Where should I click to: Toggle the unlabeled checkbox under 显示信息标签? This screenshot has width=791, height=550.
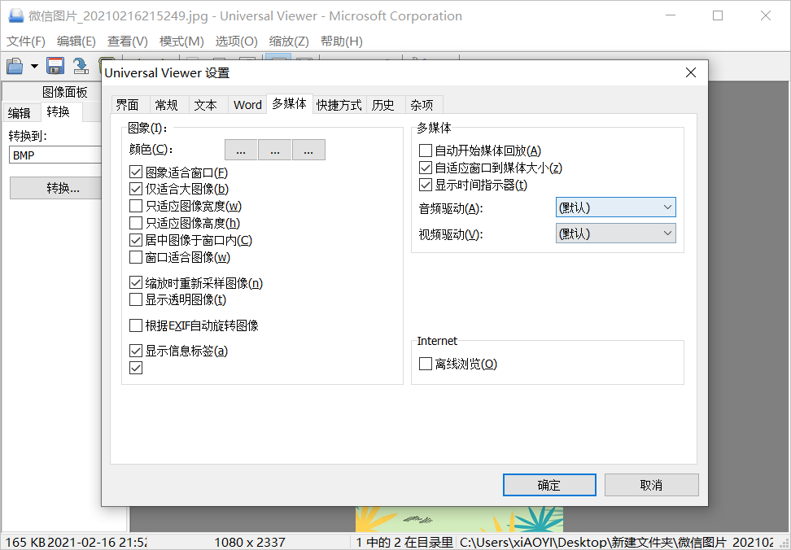coord(136,368)
